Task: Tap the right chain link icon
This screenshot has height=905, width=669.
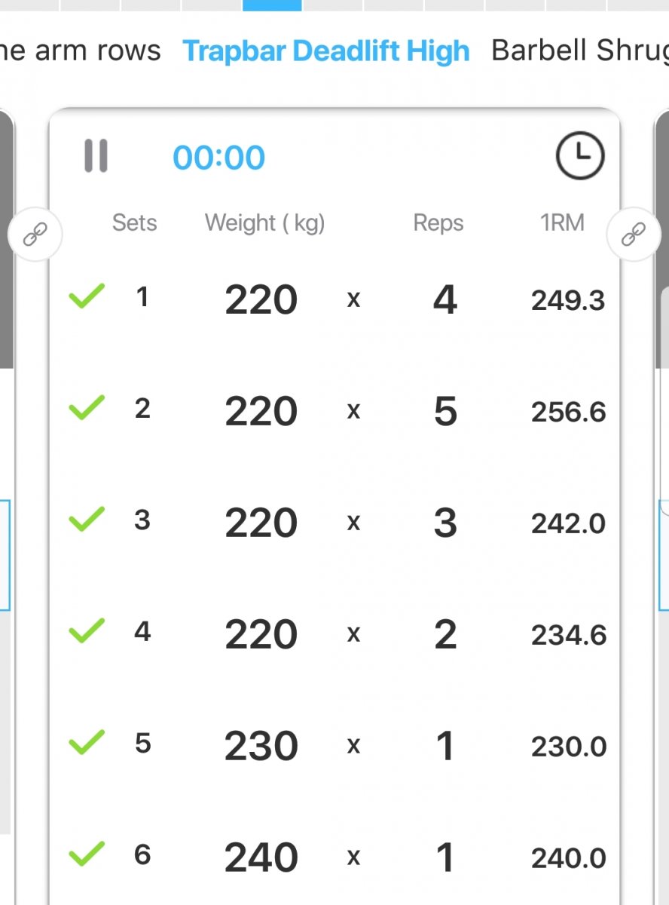Action: point(633,235)
